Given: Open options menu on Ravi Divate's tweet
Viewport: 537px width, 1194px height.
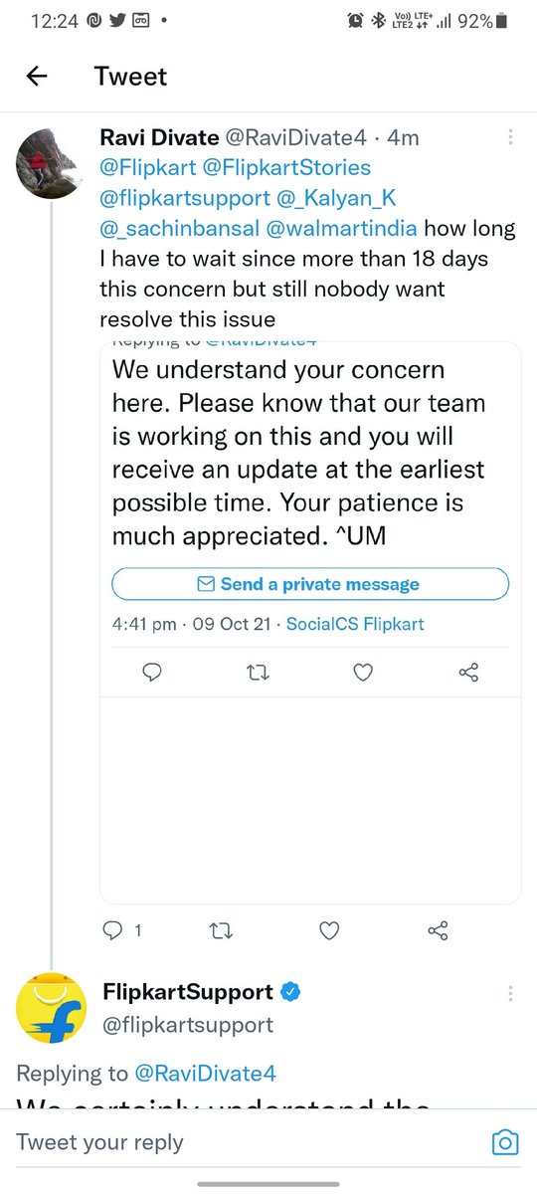Looking at the screenshot, I should (510, 137).
